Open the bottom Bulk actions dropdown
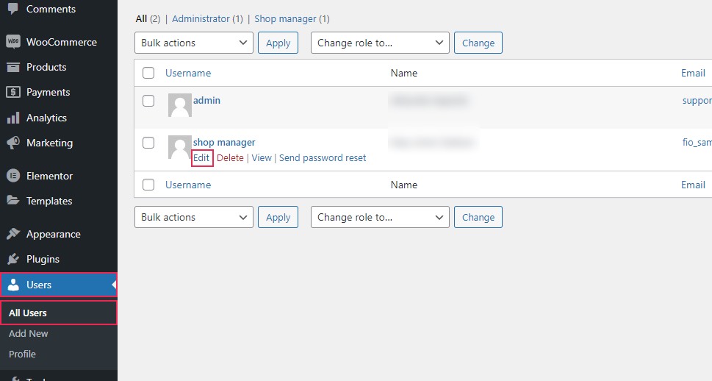712x381 pixels. (194, 217)
